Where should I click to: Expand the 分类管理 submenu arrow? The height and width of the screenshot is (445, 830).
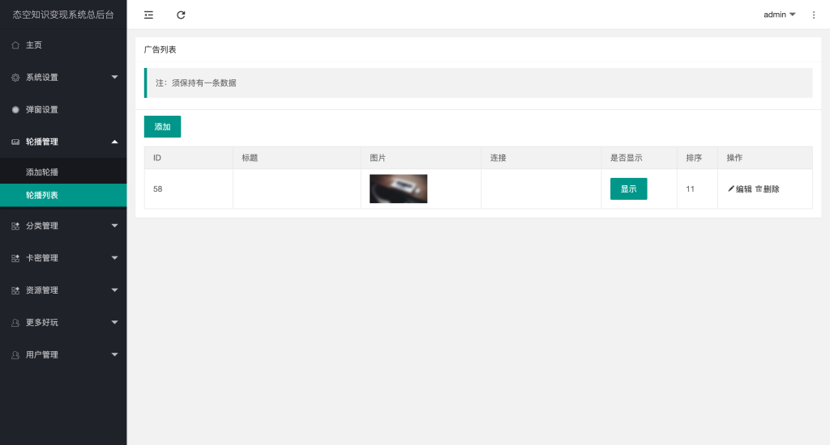pos(114,226)
